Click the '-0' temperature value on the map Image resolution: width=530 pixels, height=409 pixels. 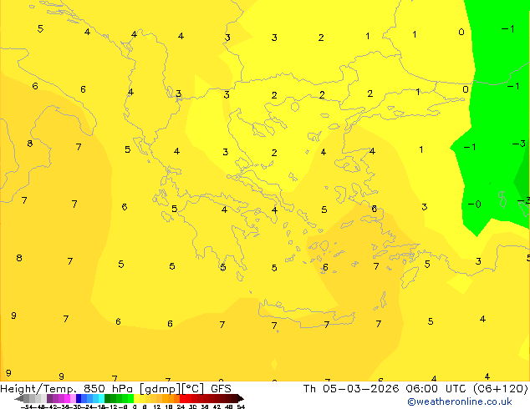[474, 204]
